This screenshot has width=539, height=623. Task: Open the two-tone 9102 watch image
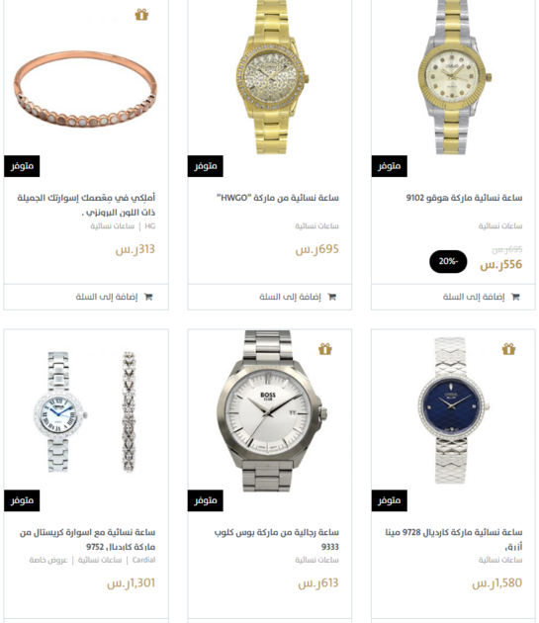tap(454, 77)
